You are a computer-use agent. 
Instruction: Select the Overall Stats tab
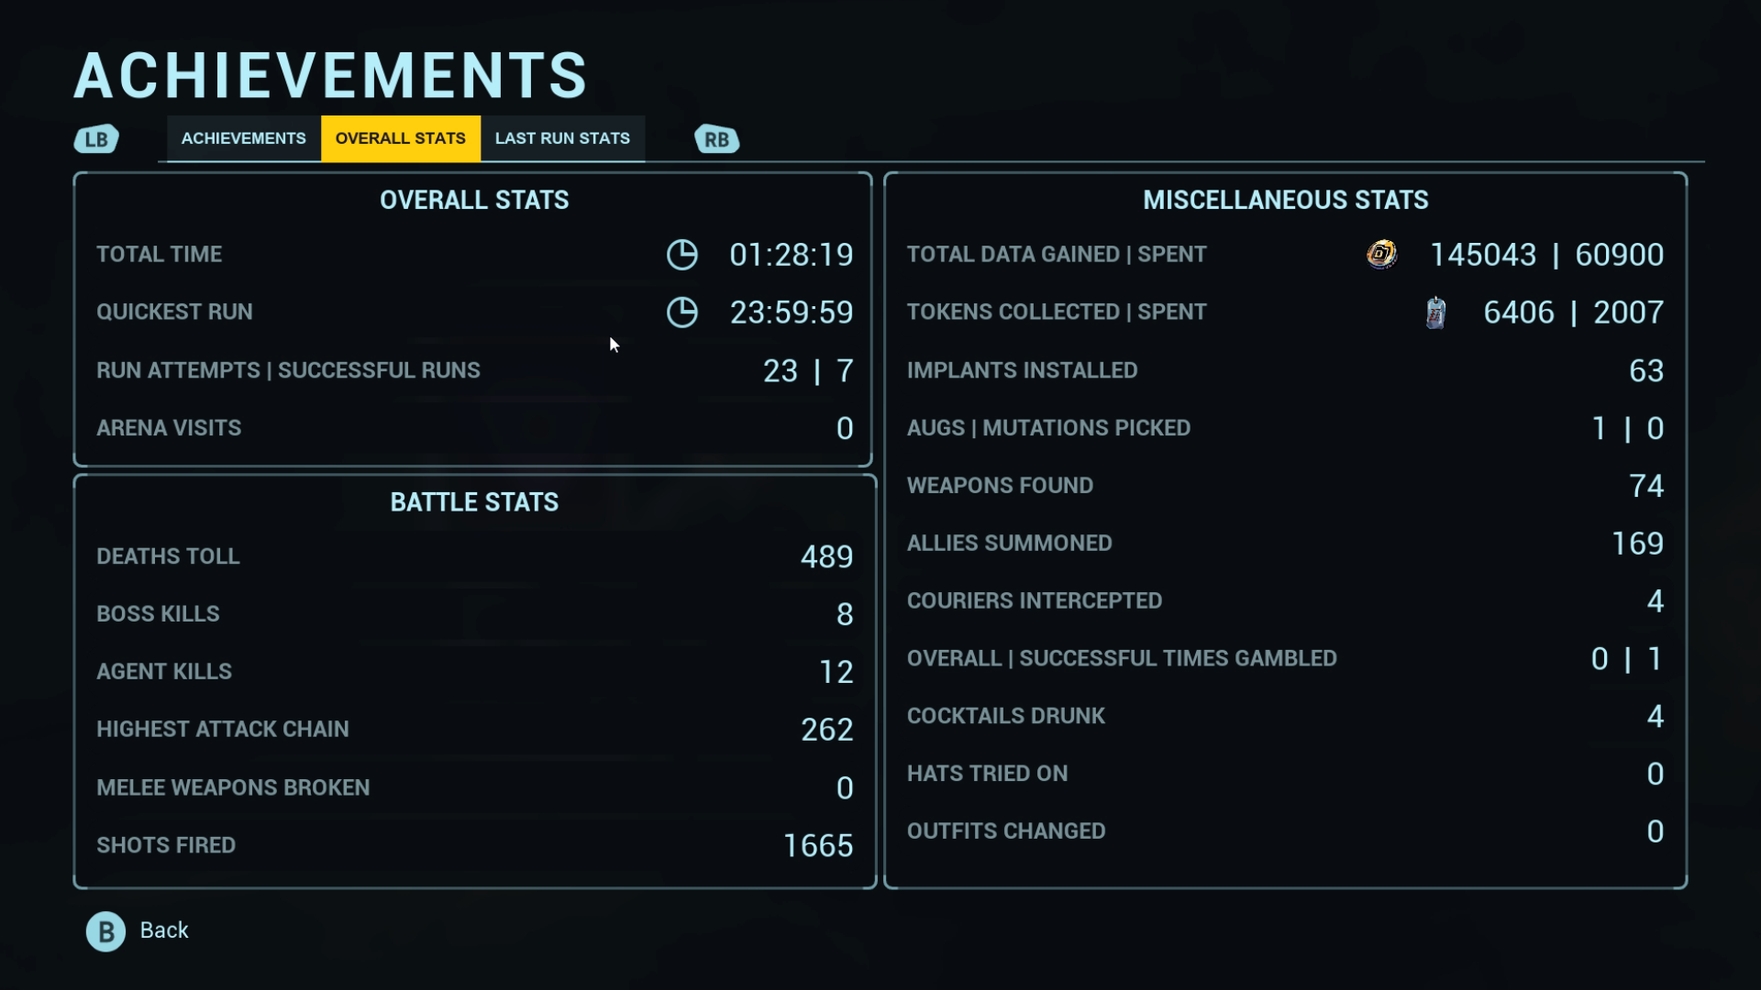click(401, 138)
